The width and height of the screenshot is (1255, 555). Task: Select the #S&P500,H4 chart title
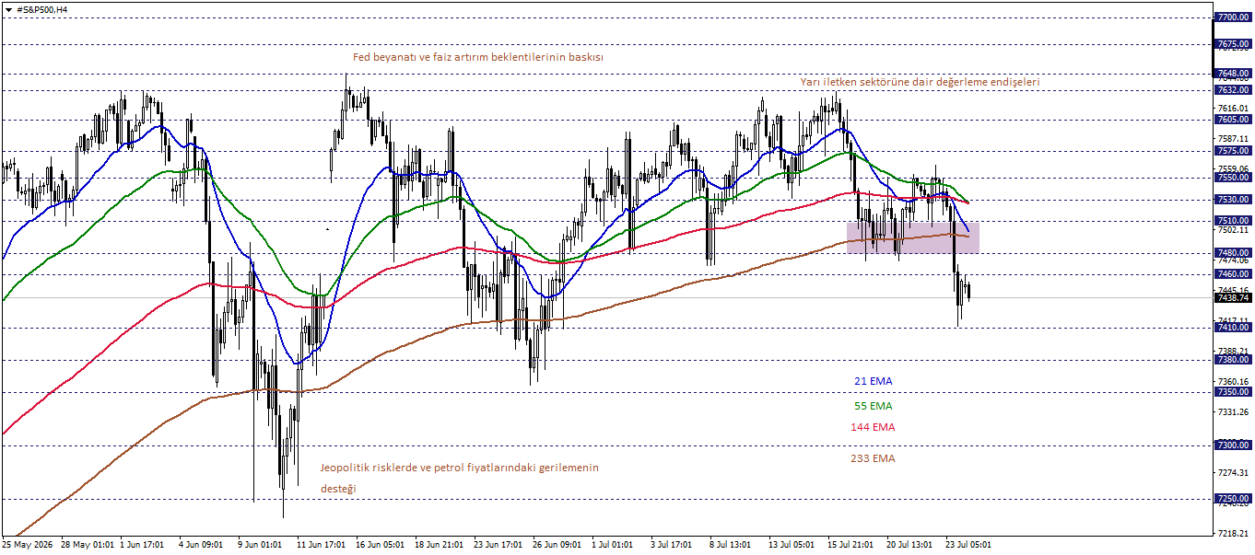(42, 9)
